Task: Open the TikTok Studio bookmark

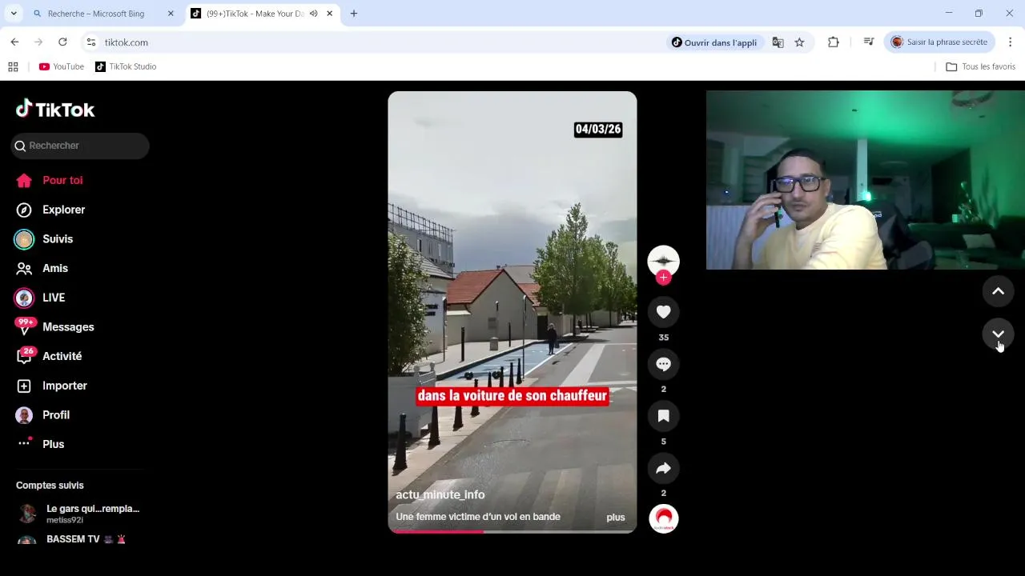Action: coord(126,66)
